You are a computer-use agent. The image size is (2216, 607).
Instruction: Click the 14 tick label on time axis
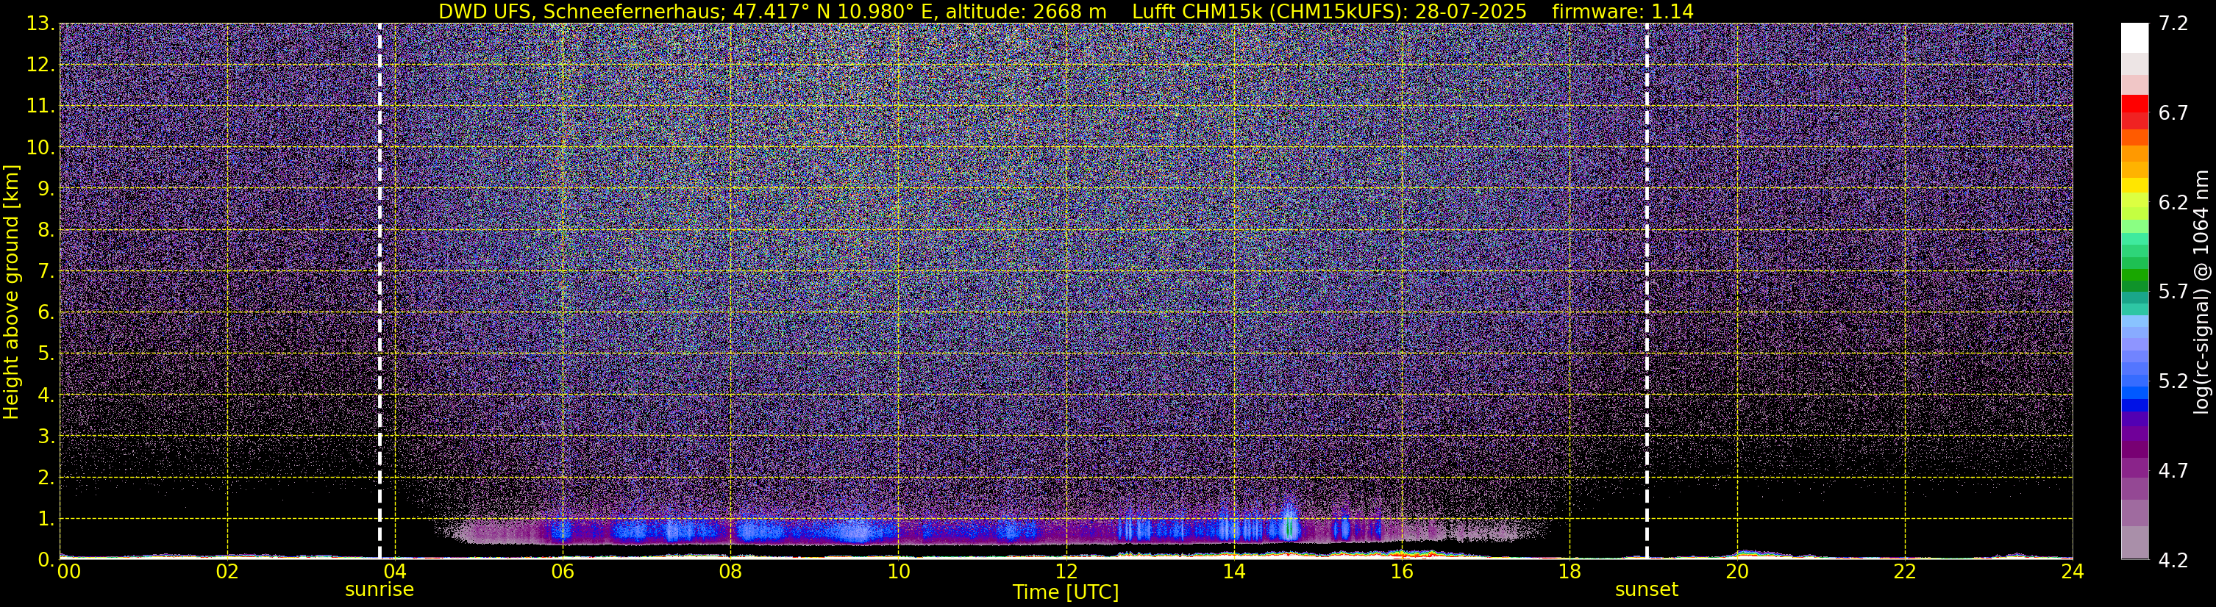(1233, 572)
